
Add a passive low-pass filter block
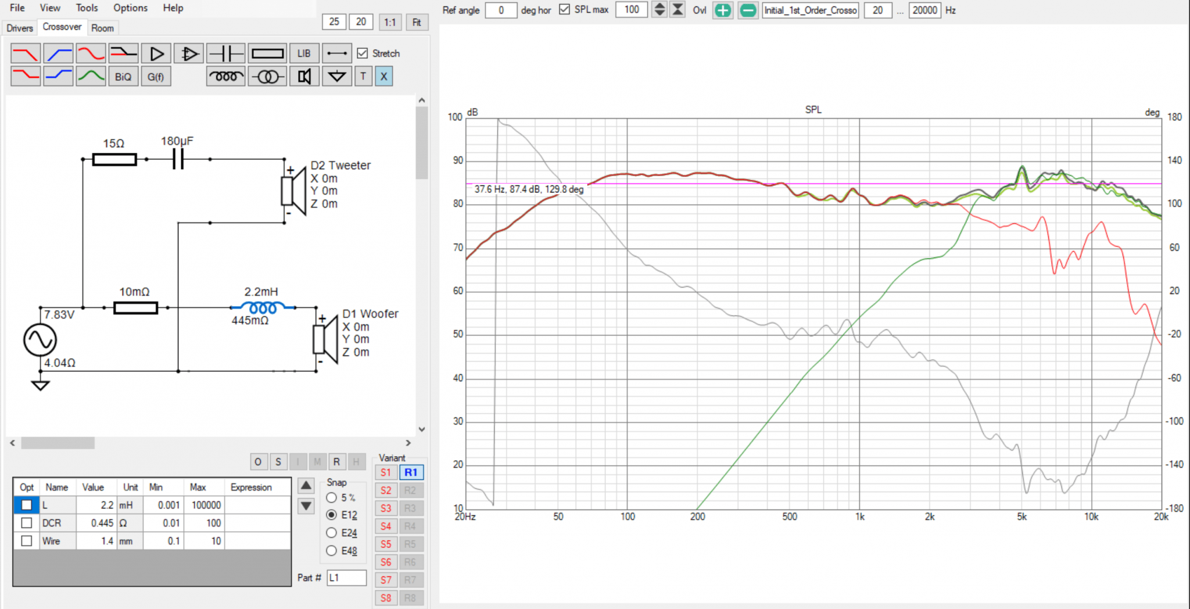coord(25,53)
